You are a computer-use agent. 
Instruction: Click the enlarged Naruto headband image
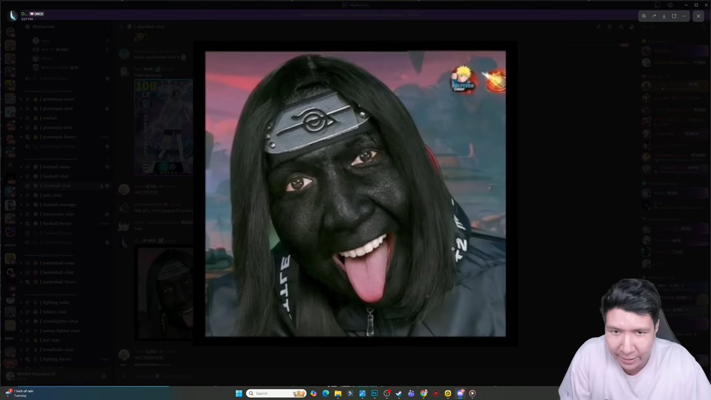tap(355, 194)
